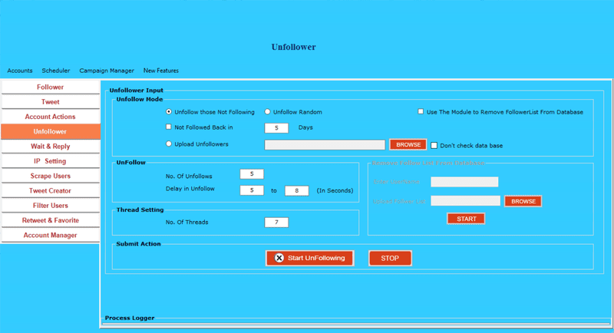Click the Upload Unfollowers file path field
Screen dimensions: 614x333
point(325,145)
